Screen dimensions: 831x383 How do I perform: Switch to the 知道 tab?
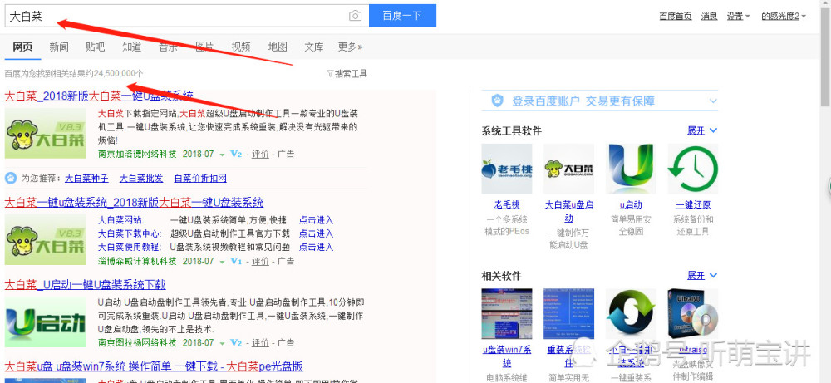(131, 47)
